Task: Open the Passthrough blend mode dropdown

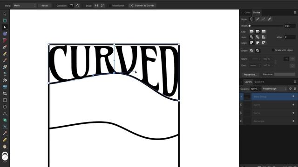Action: [275, 89]
